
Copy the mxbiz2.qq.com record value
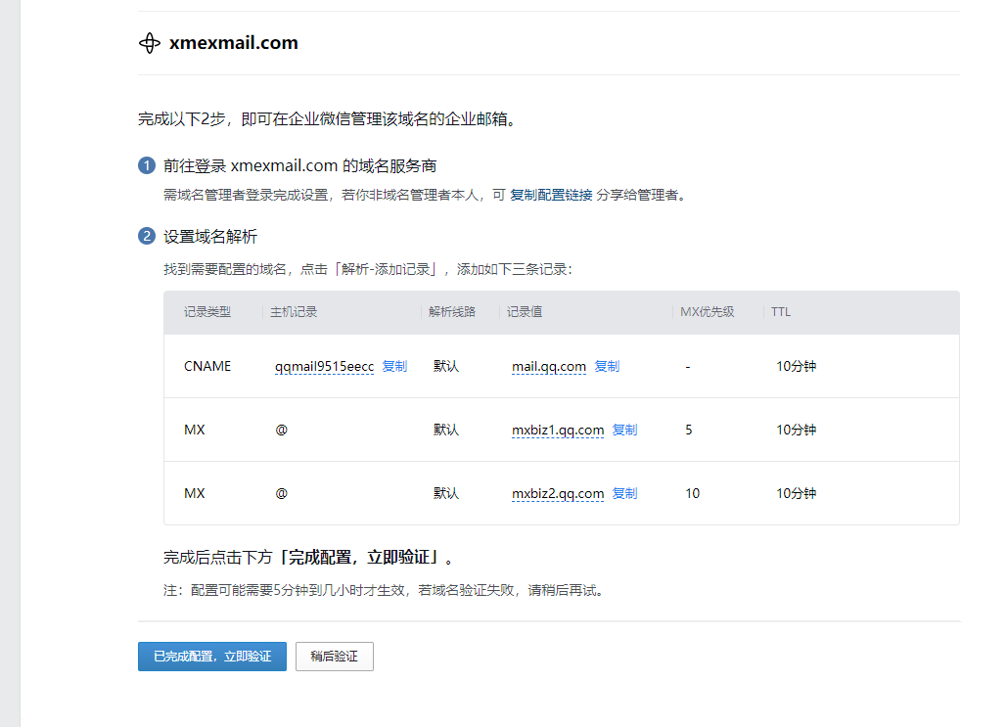[624, 494]
